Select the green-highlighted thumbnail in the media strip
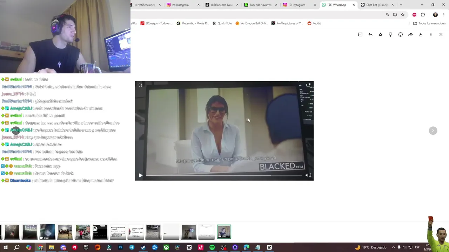Screen dimensions: 449x252 (x=224, y=232)
